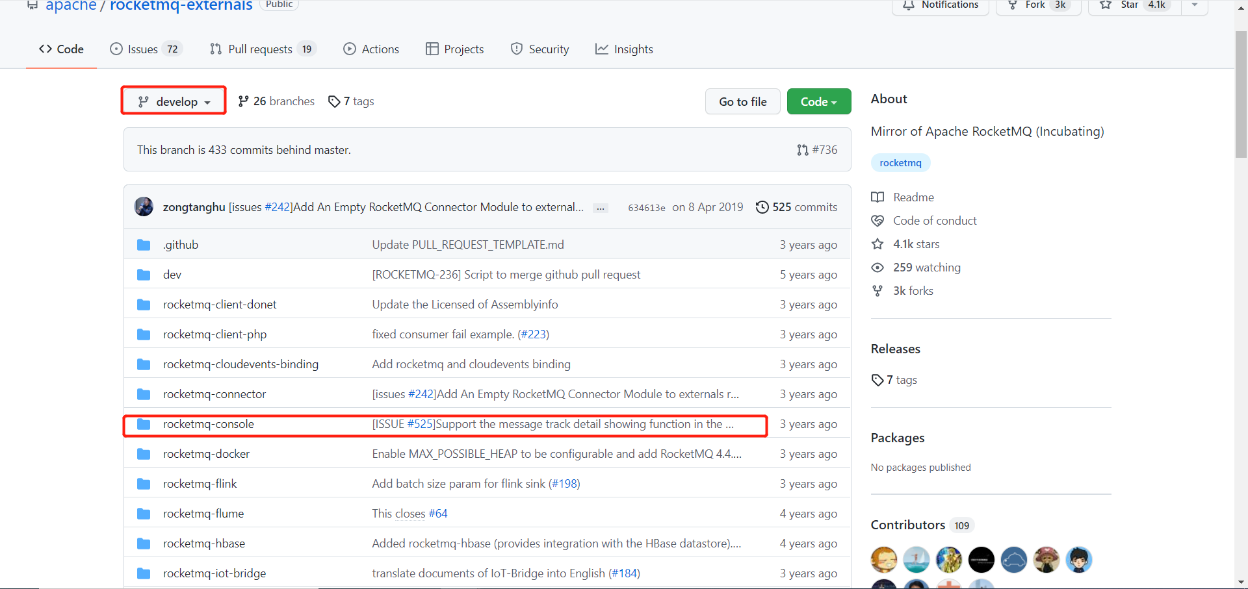Open the Contributors 109 link
Screen dimensions: 1248x589
tap(922, 525)
